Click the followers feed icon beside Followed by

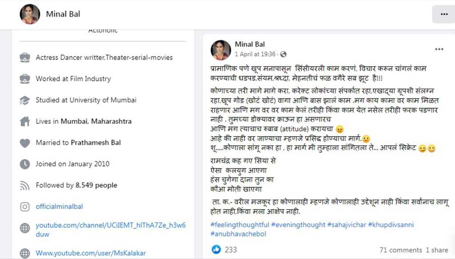pyautogui.click(x=25, y=185)
